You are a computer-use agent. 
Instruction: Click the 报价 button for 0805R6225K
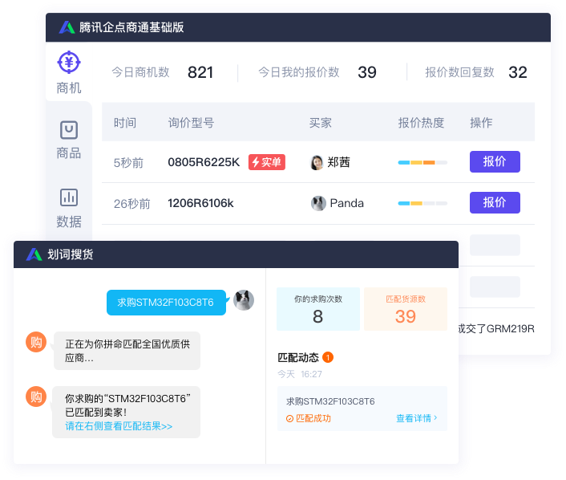tap(495, 161)
